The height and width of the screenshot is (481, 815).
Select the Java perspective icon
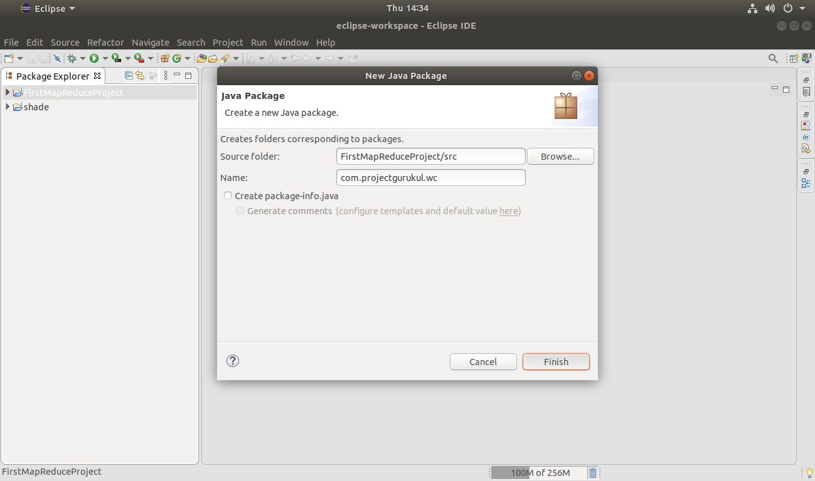click(x=806, y=58)
